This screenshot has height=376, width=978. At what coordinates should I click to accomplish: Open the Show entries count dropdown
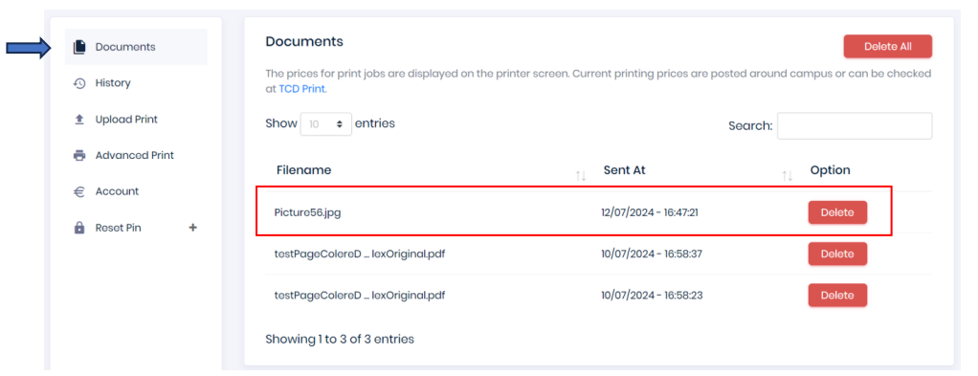click(x=326, y=124)
